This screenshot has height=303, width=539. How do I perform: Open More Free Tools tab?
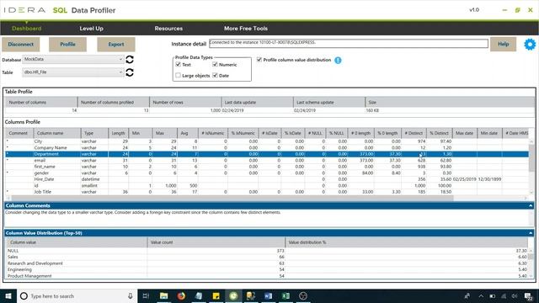pyautogui.click(x=246, y=29)
